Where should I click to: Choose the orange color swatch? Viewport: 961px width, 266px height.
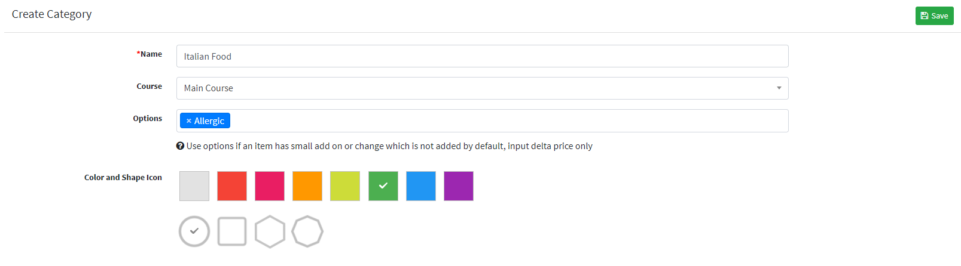[307, 186]
